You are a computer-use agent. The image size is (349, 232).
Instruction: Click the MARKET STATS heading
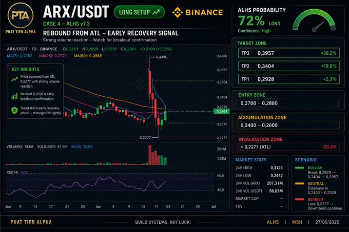[x=251, y=160]
